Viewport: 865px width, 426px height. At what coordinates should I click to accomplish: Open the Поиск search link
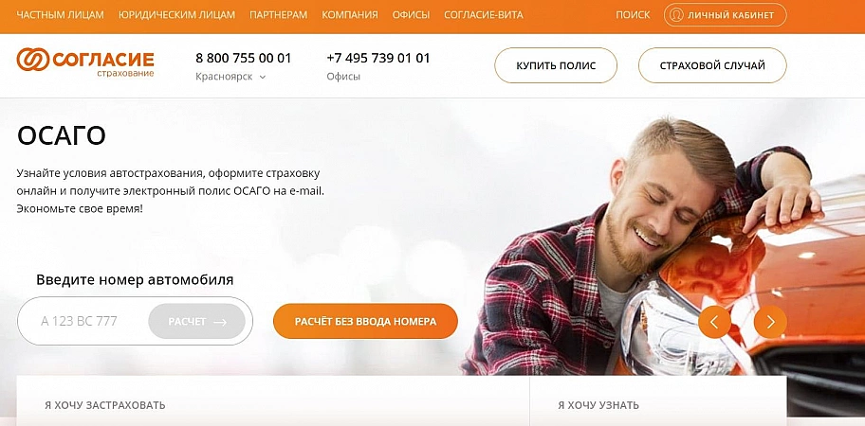(633, 15)
